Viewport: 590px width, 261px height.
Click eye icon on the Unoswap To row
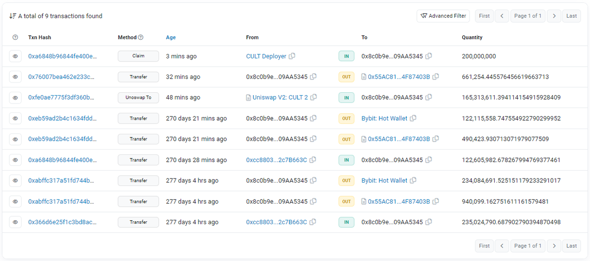coord(15,98)
